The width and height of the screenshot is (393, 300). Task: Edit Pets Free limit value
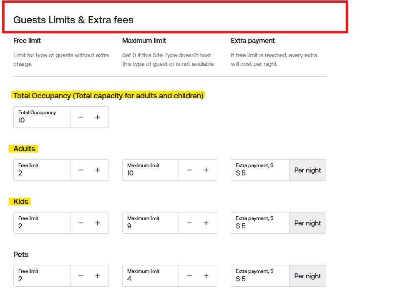click(42, 276)
